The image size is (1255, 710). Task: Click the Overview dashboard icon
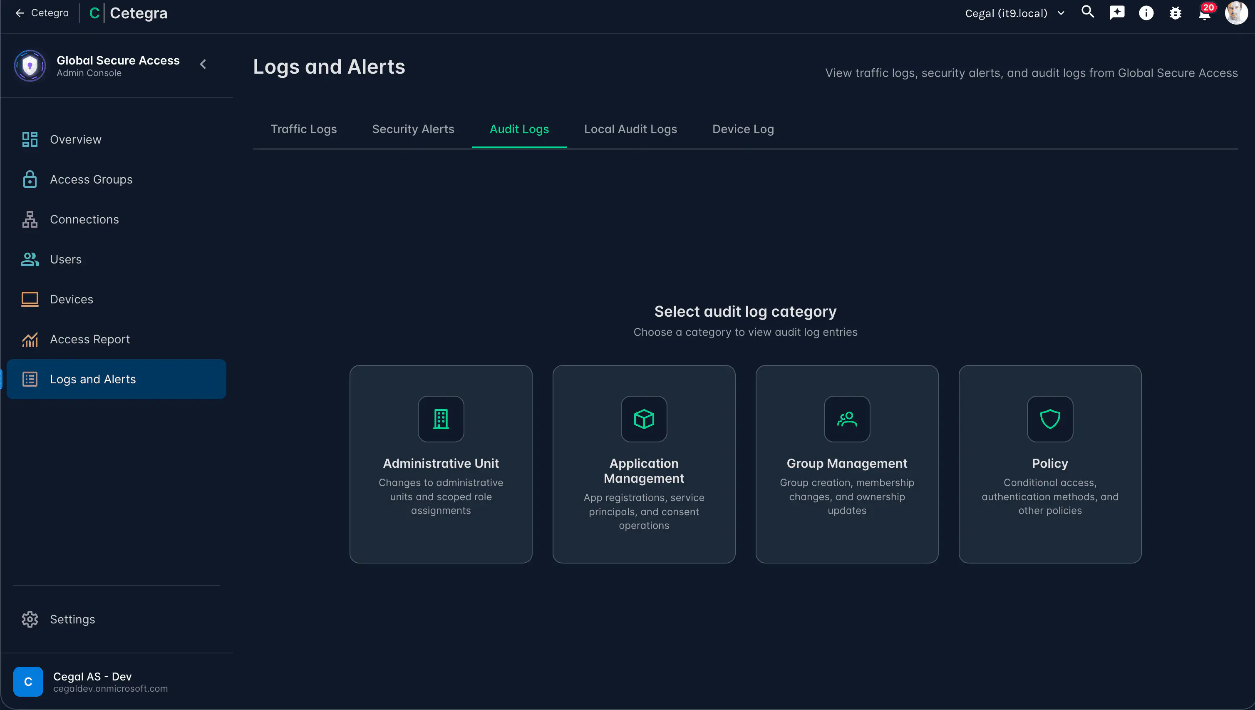tap(30, 139)
